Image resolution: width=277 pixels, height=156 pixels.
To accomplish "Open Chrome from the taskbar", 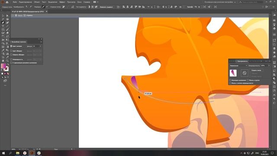I will coord(39,153).
